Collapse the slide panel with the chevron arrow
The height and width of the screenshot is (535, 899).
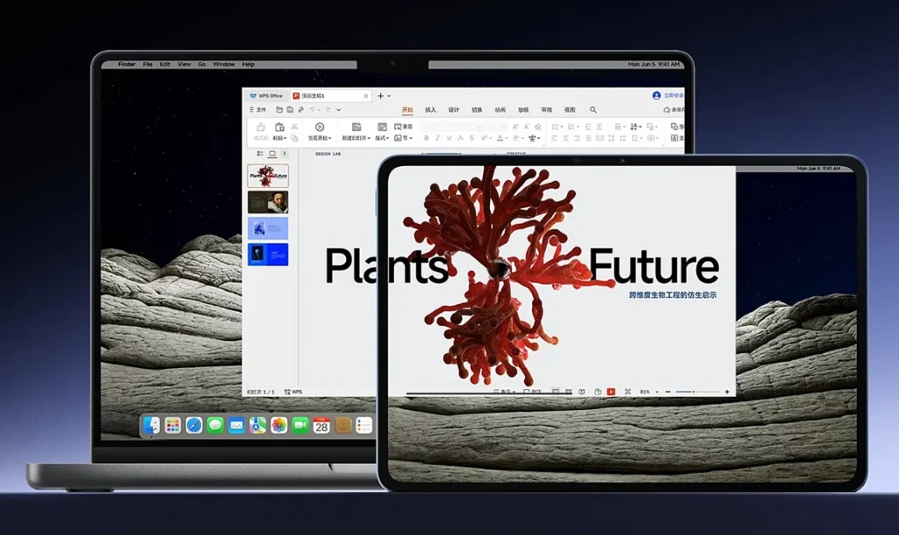coord(284,153)
